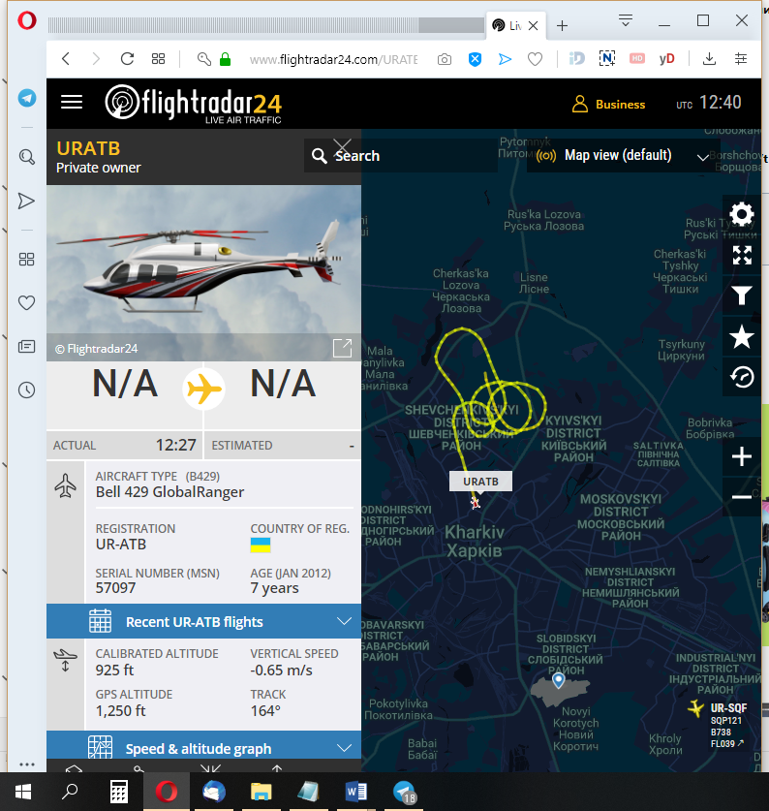
Task: Open the playback history icon
Action: 742,377
